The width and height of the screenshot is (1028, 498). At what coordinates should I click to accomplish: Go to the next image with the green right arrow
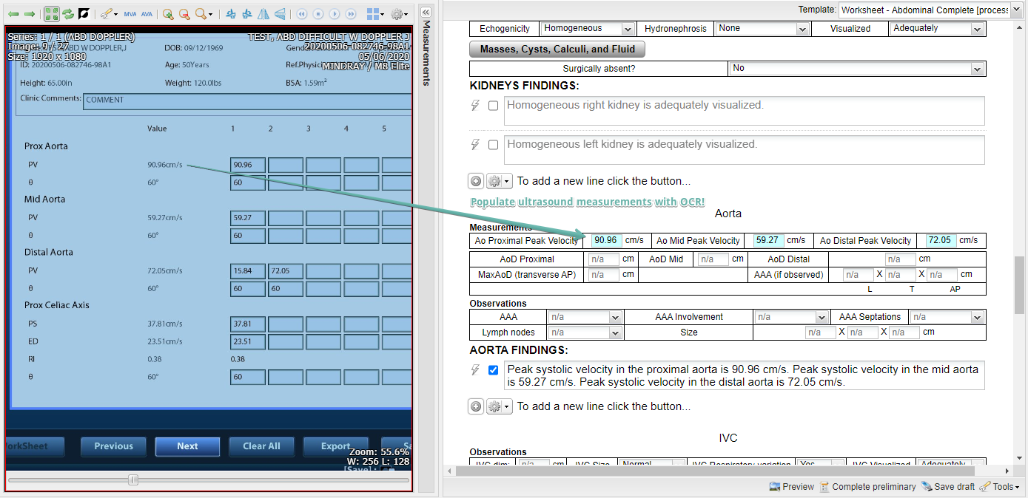(x=30, y=14)
